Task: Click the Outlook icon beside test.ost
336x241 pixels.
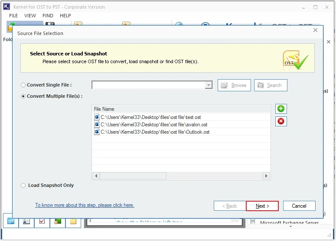Action: [97, 117]
